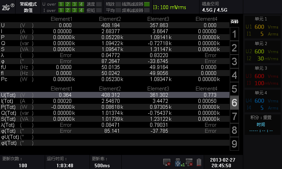Click Element2 U value 408.184
This screenshot has width=282, height=169.
110,25
